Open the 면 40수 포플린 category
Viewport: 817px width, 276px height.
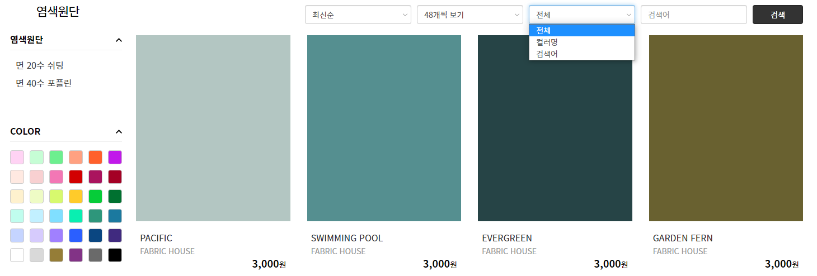(44, 84)
